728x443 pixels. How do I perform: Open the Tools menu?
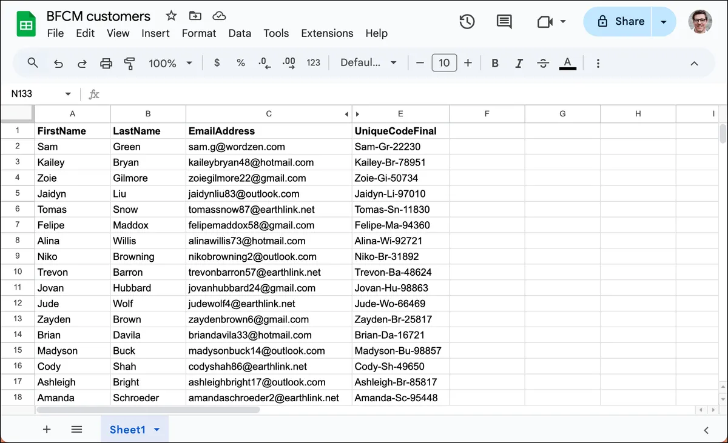tap(276, 33)
